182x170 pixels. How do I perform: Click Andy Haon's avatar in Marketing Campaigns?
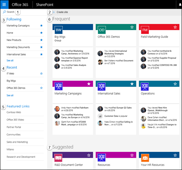(x=57, y=109)
